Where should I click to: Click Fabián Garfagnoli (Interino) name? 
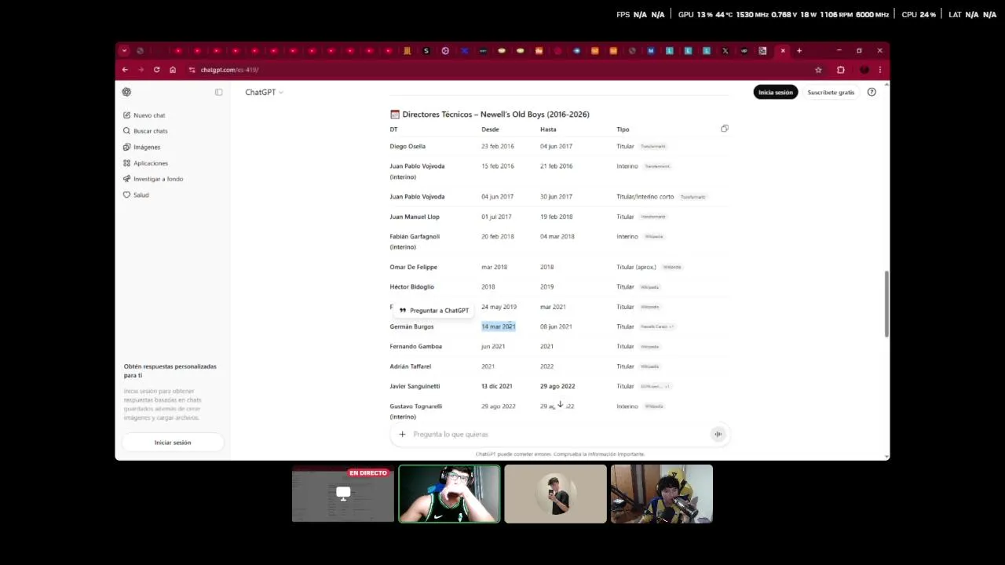click(x=415, y=242)
